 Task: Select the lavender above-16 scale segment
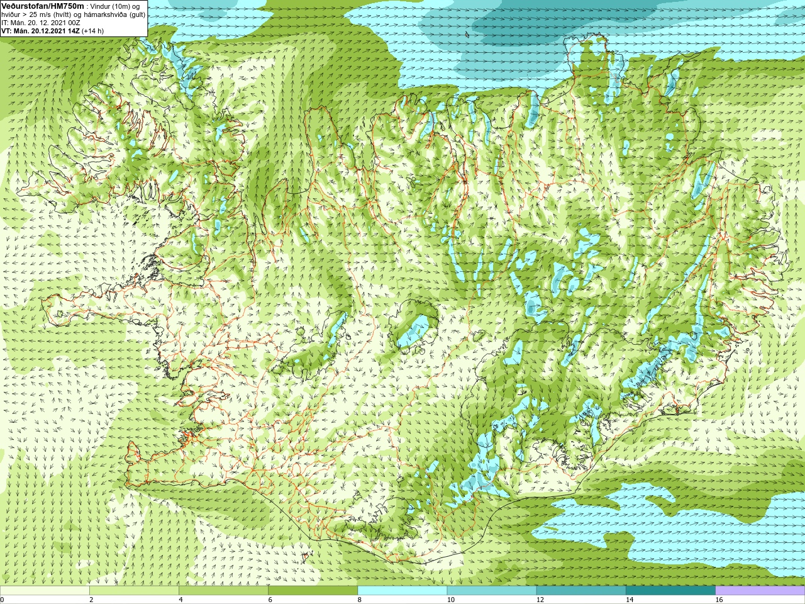tap(760, 590)
